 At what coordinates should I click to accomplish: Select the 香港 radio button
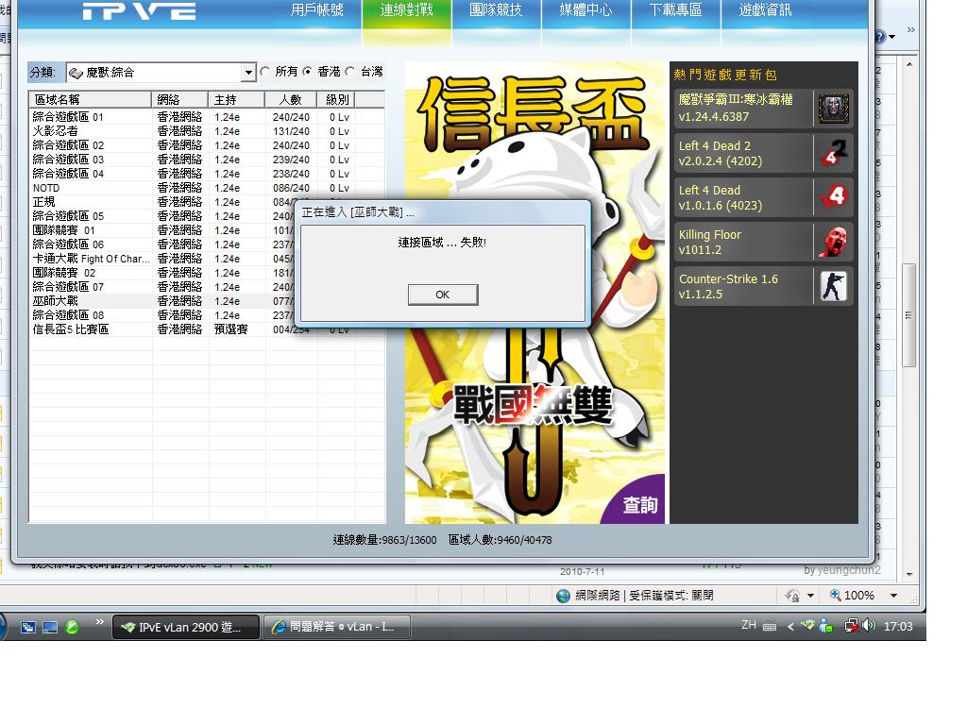(308, 72)
